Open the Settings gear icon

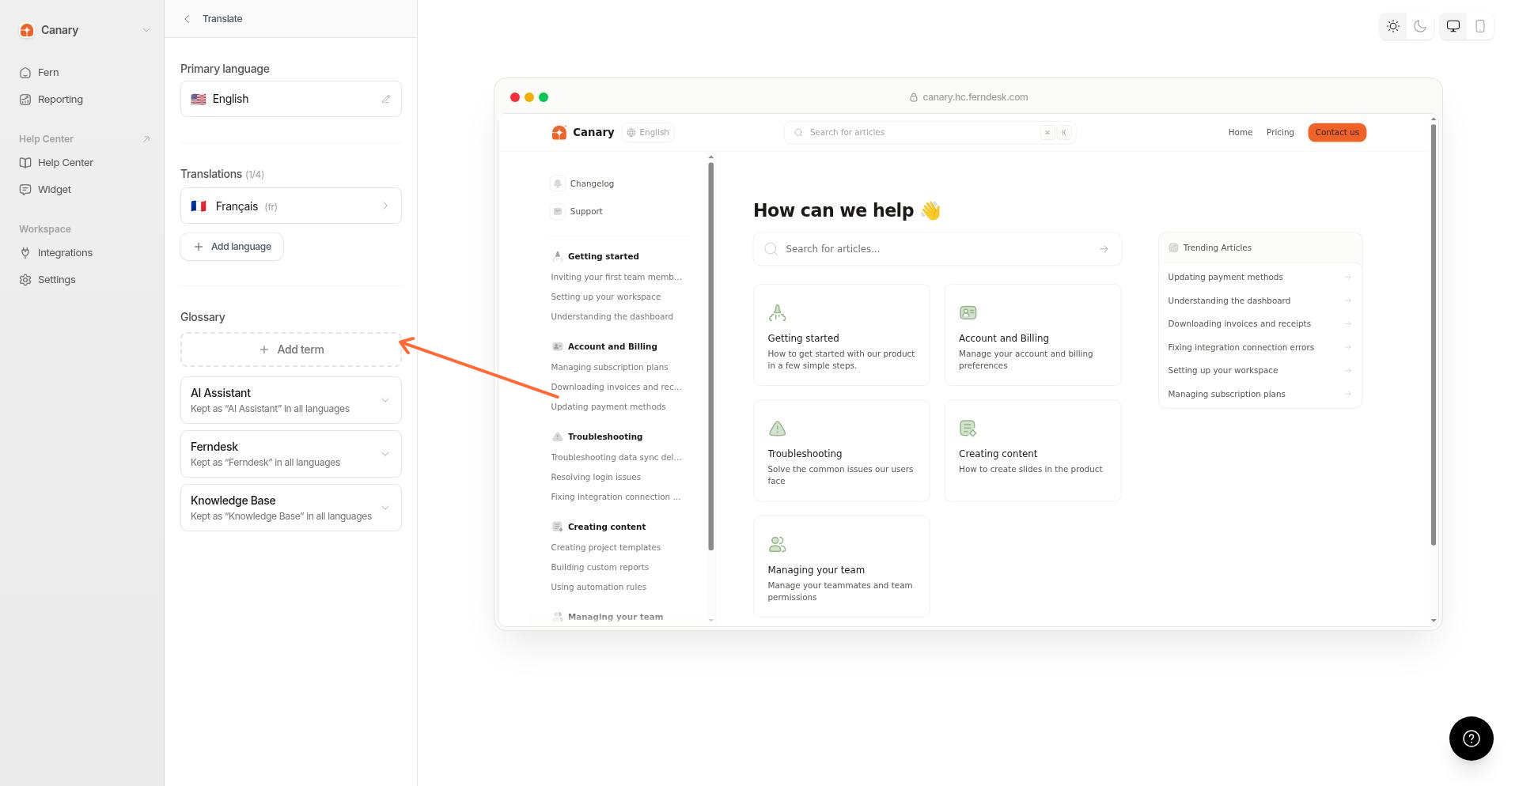point(25,280)
